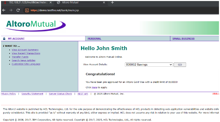
Task: Click the GO button
Action: (180, 65)
